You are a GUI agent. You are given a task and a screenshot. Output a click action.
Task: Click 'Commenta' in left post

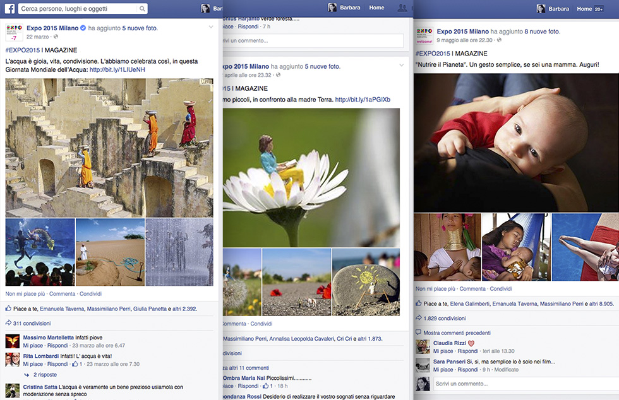(62, 294)
